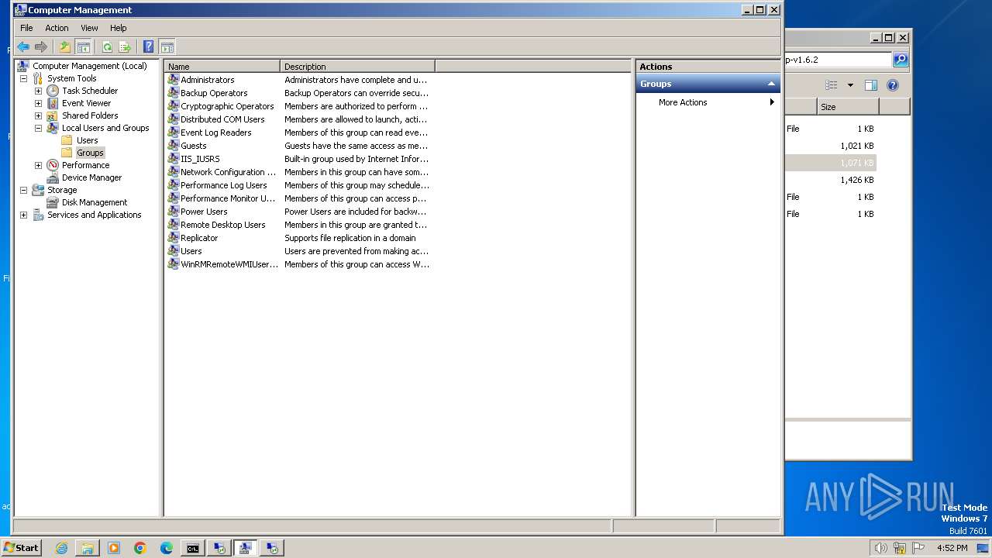Select Distributed COM Users group row

[x=298, y=119]
